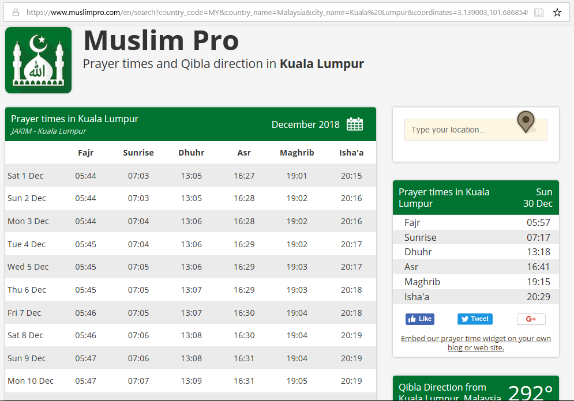The image size is (574, 401).
Task: Click the Google Plus share button
Action: point(531,319)
